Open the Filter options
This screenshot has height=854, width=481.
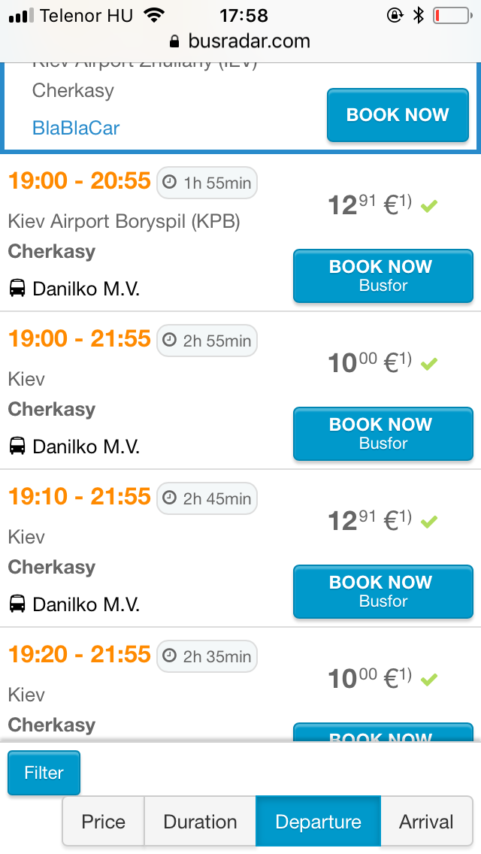[44, 773]
